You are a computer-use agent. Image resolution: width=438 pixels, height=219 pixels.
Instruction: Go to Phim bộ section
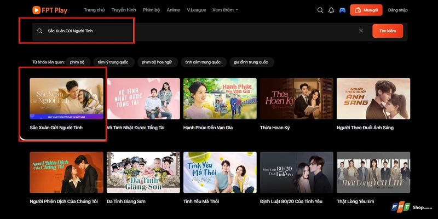click(x=151, y=10)
